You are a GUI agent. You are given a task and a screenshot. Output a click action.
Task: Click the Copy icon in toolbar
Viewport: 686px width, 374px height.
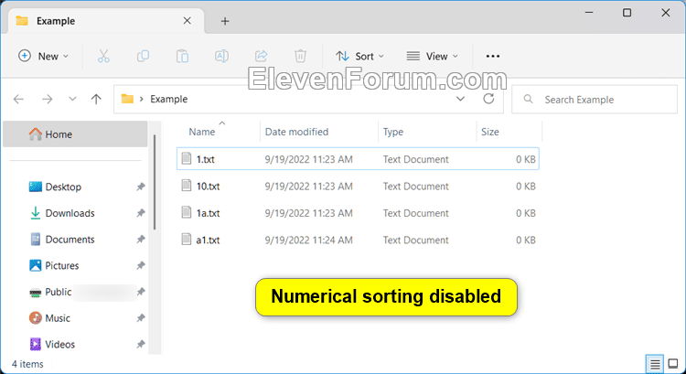(x=143, y=56)
